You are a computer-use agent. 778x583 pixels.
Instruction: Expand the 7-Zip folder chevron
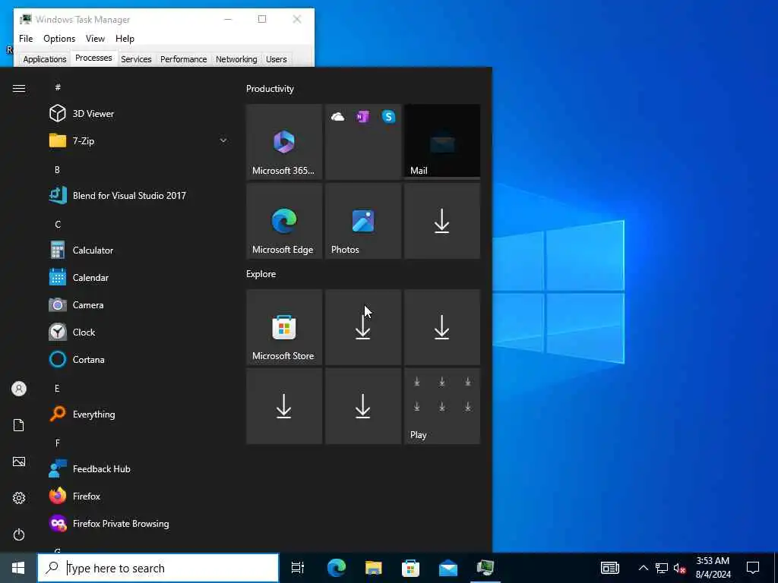click(x=223, y=140)
